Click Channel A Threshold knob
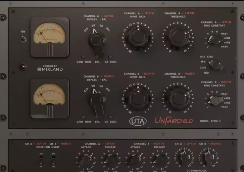 coord(178,38)
